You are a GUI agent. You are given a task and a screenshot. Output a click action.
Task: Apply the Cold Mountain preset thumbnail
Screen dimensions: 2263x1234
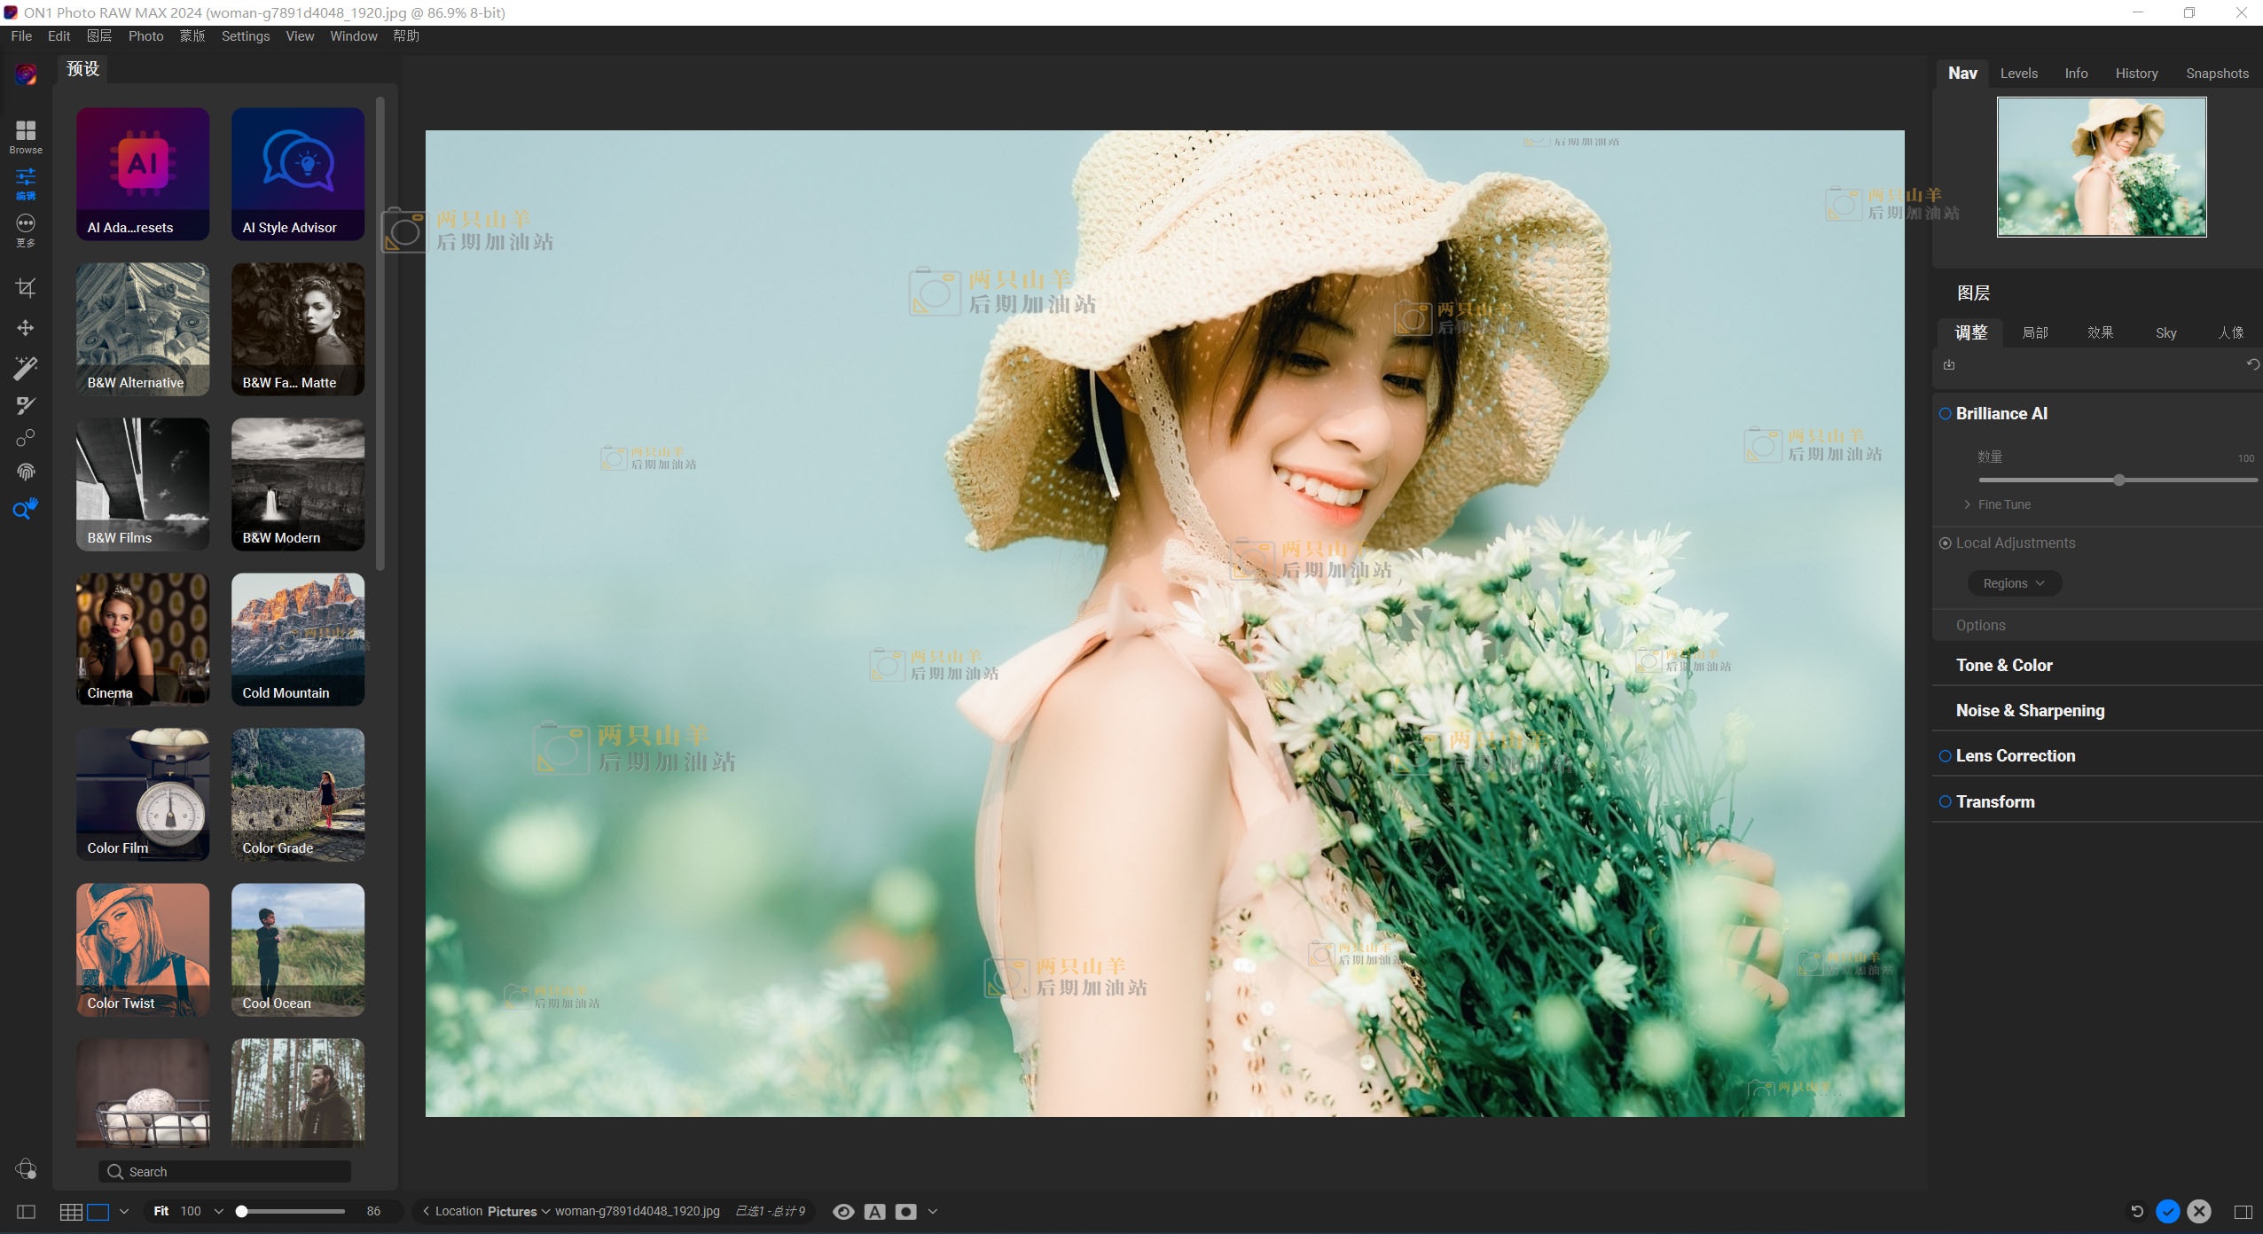pyautogui.click(x=298, y=639)
